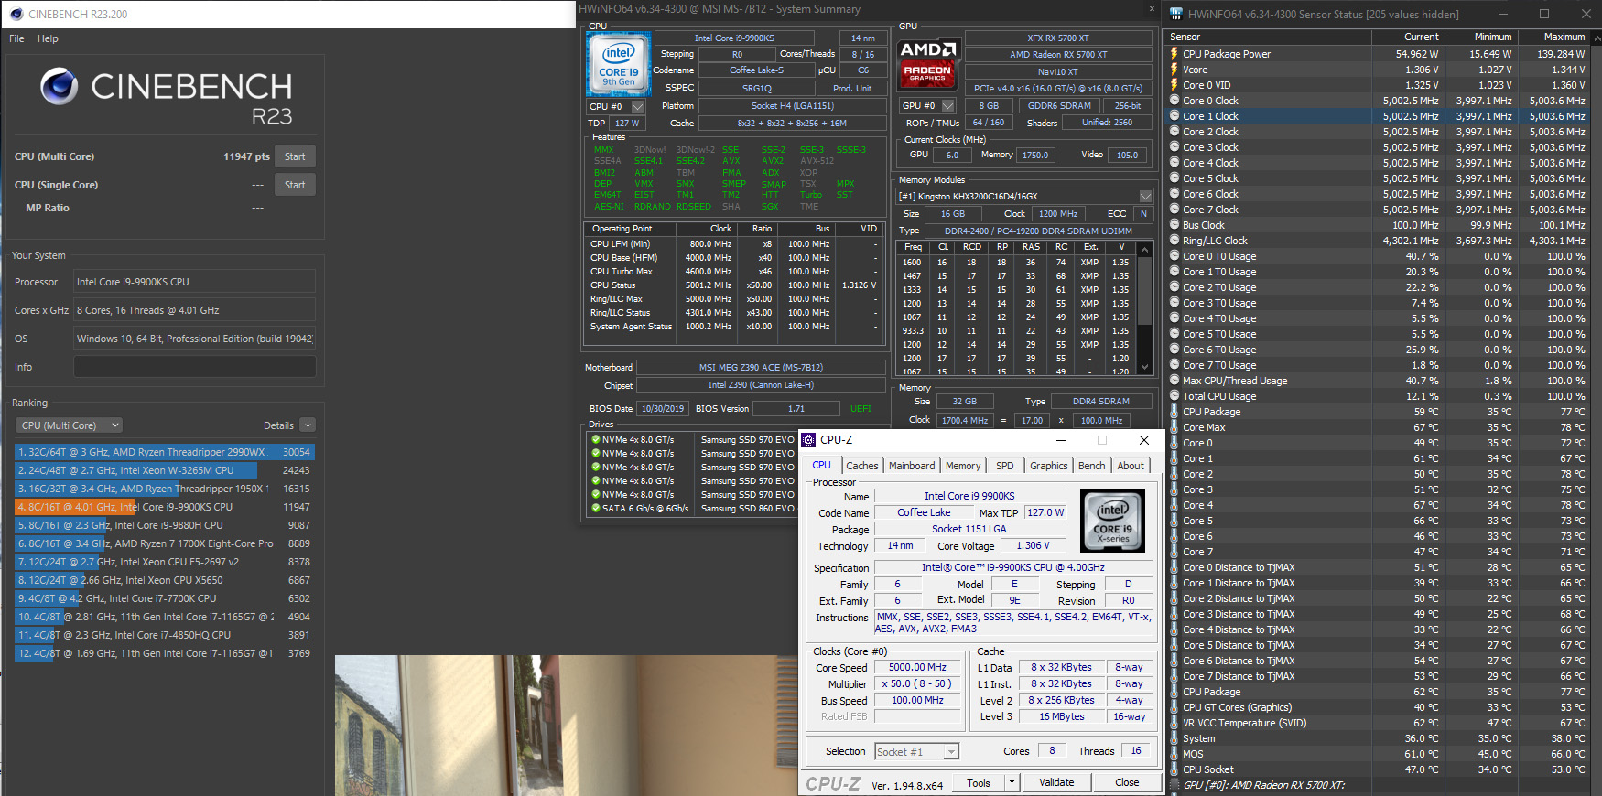Click the green check icon of the first NVMe drive

(x=596, y=439)
